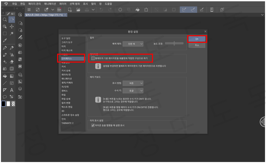Viewport: 266px width, 163px height.
Task: Select the Rotate view tool
Action: [x=12, y=19]
